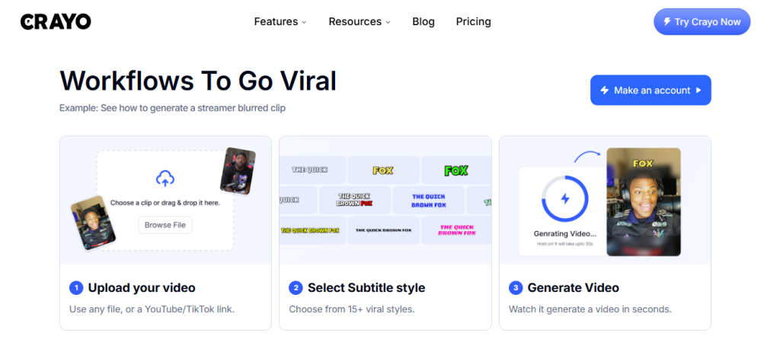Viewport: 780px width, 361px height.
Task: Select the green FOX subtitle style
Action: pos(456,170)
